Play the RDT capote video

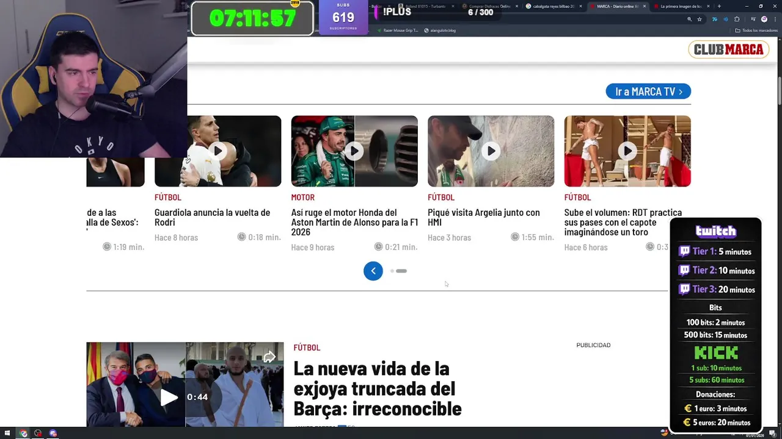627,151
